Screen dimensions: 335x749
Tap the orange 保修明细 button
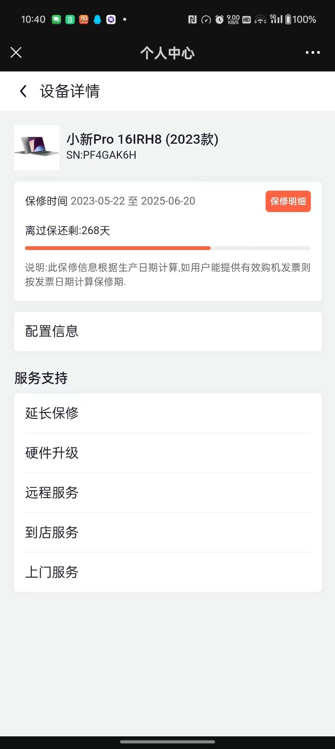pyautogui.click(x=288, y=201)
